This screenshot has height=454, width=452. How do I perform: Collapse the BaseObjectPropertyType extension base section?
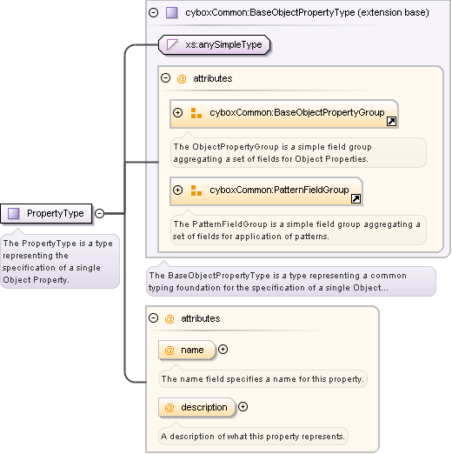[153, 12]
